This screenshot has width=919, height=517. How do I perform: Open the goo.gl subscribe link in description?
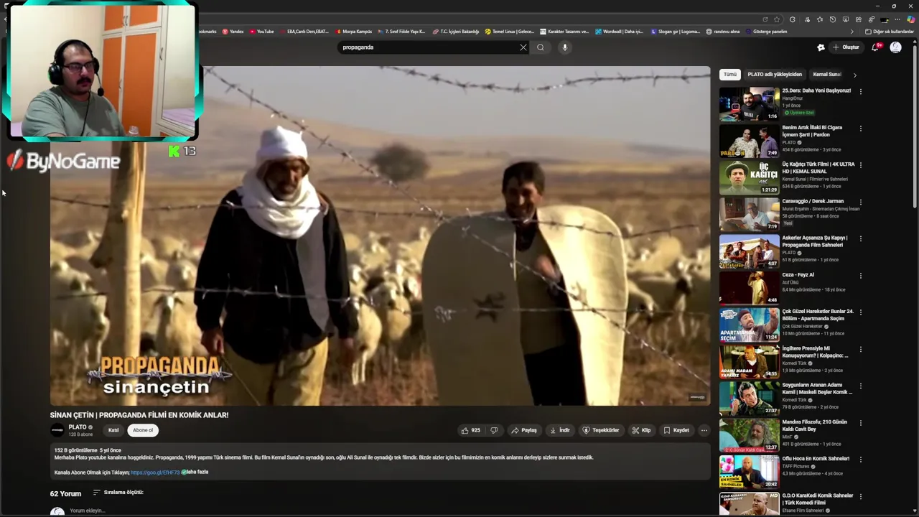pyautogui.click(x=155, y=472)
